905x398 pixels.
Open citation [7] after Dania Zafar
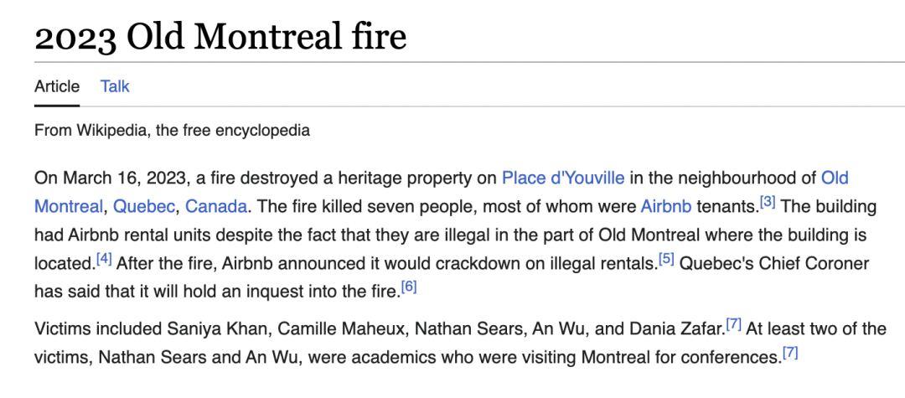(733, 324)
